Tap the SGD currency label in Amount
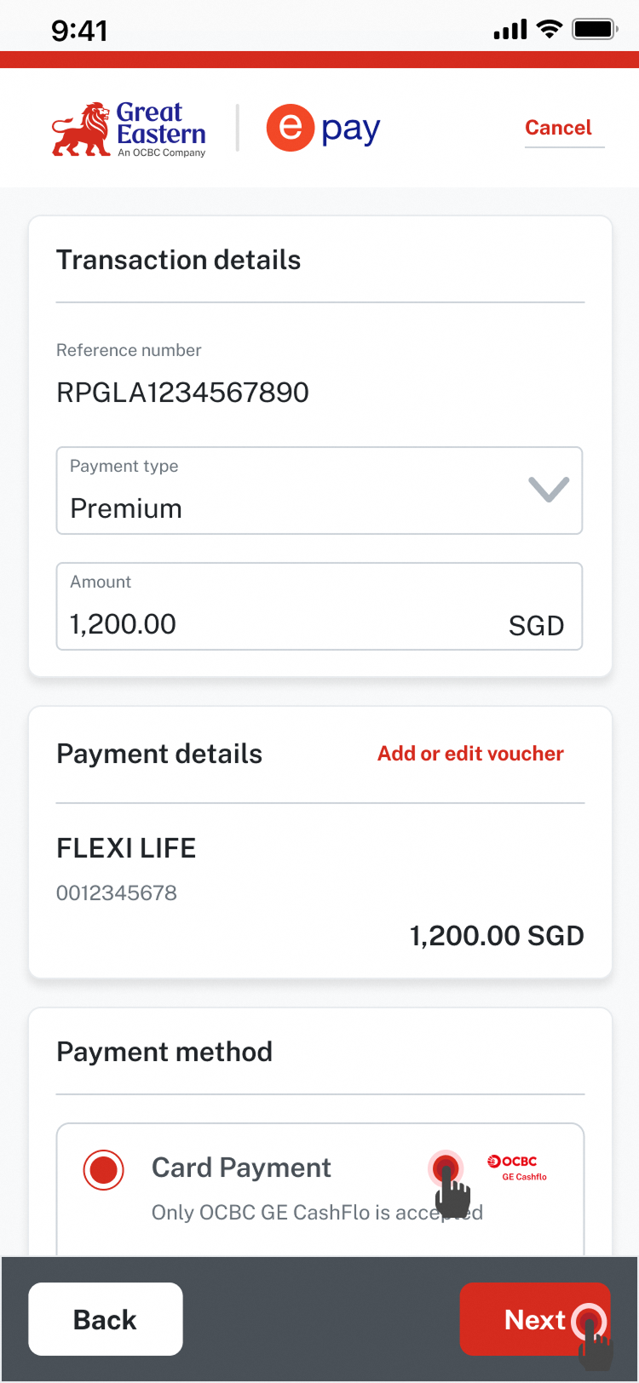639x1383 pixels. (x=536, y=626)
